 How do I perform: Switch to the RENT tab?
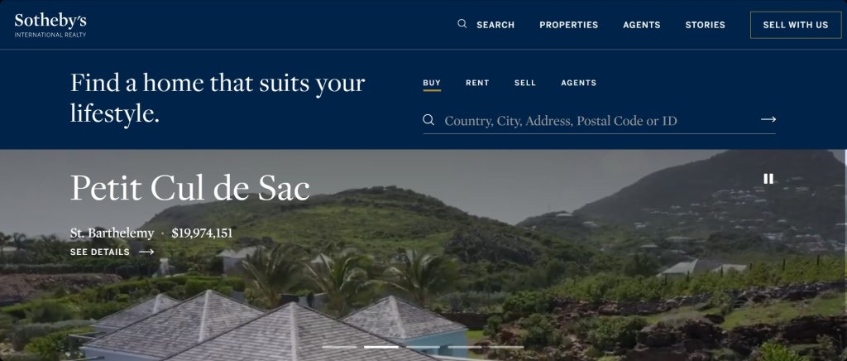coord(477,84)
